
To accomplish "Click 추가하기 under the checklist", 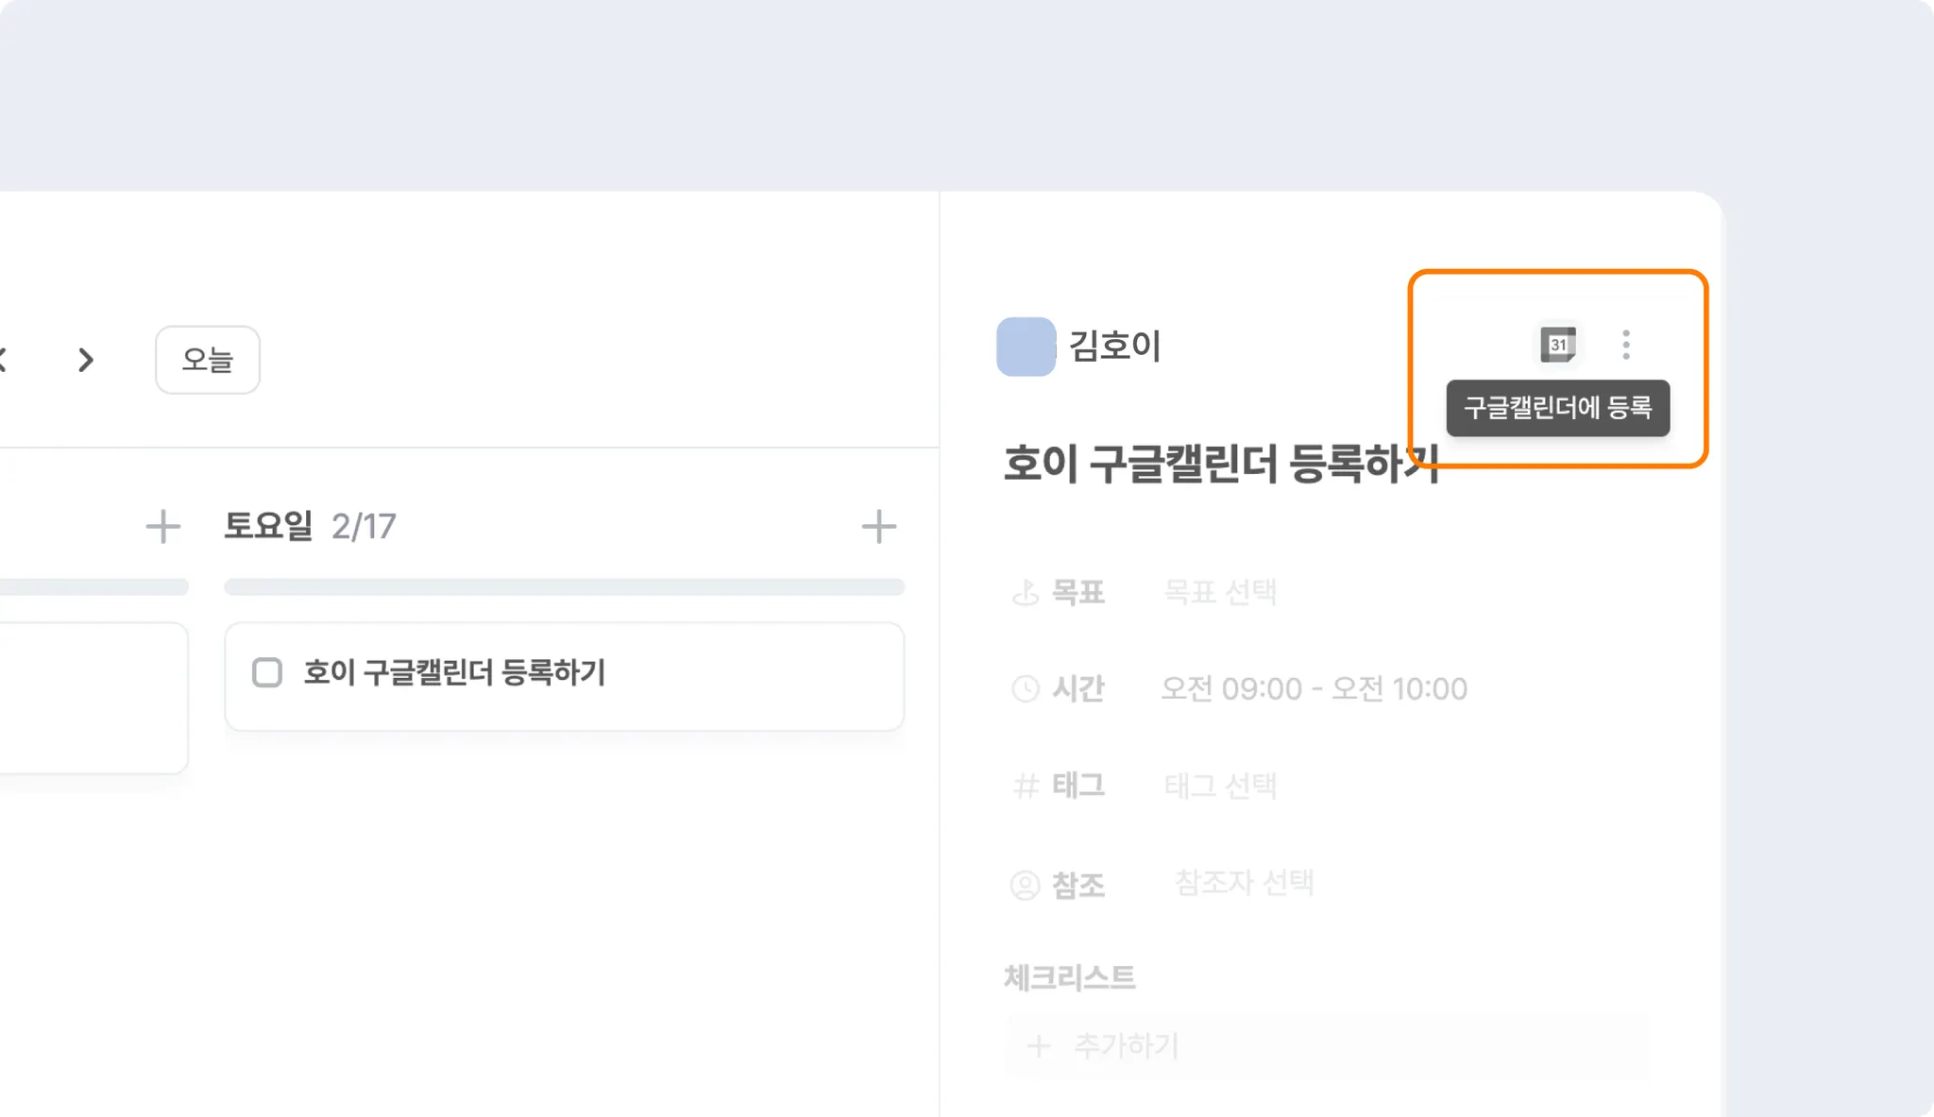I will (x=1126, y=1045).
